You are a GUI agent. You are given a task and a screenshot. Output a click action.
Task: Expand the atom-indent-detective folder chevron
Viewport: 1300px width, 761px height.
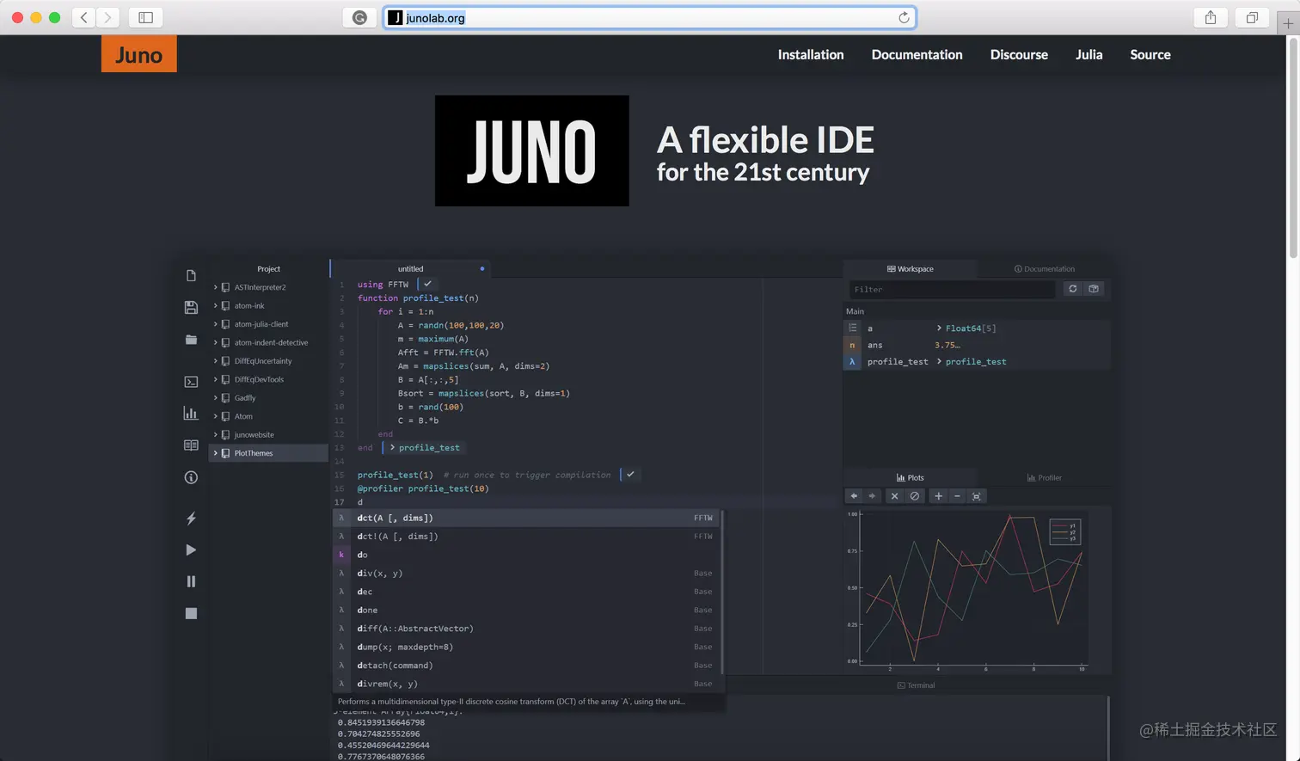click(216, 342)
